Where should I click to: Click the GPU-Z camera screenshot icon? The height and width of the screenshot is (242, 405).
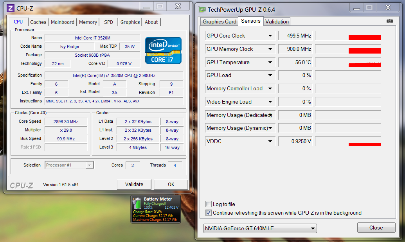point(389,21)
